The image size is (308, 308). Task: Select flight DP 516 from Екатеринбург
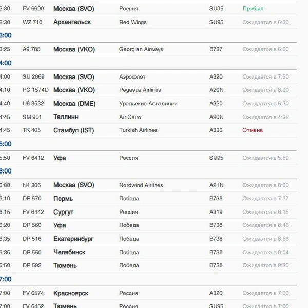[148, 239]
